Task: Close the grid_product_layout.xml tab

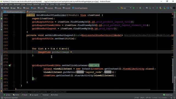Action: [47, 12]
